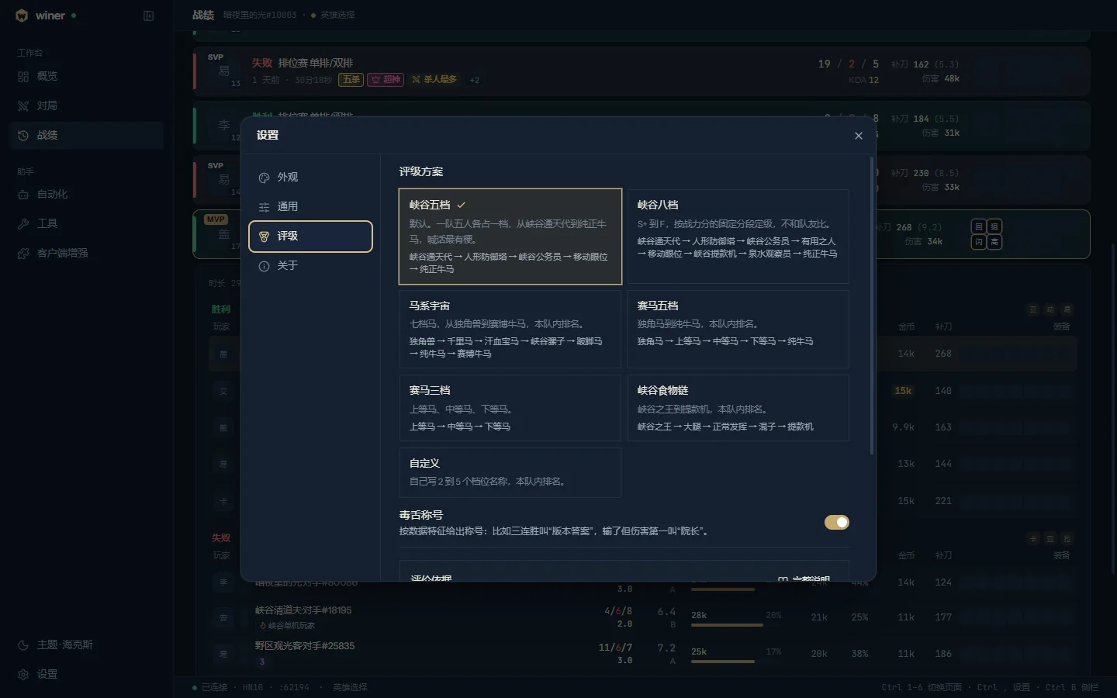Click the 峡谷单机玩家 title tag
The image size is (1117, 698).
tap(287, 626)
